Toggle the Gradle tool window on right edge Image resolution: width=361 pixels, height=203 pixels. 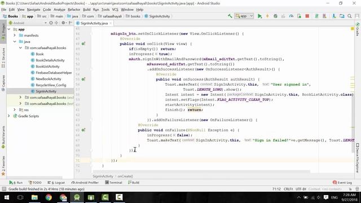[x=358, y=29]
